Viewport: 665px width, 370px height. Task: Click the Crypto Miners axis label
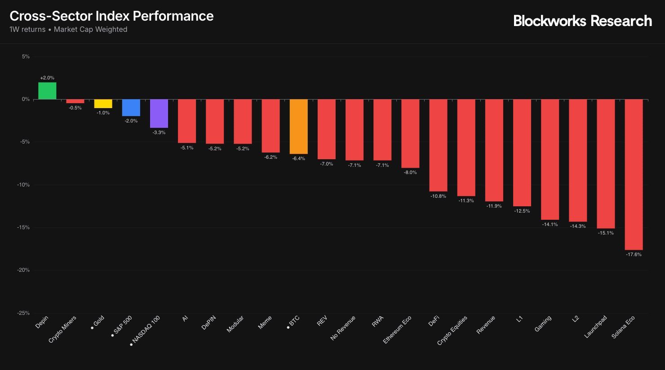pos(63,329)
